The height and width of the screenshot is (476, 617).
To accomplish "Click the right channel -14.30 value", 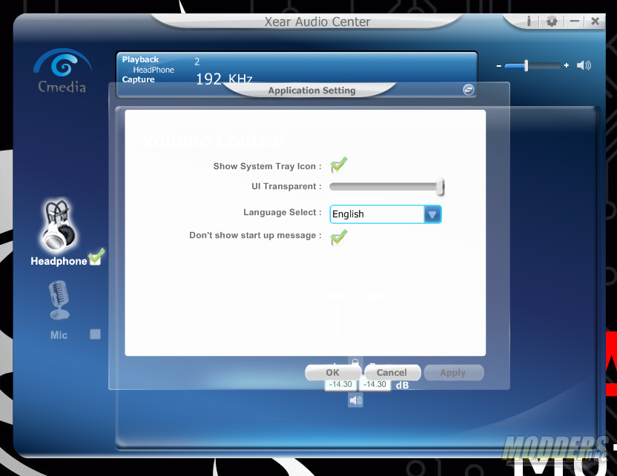I will (x=375, y=384).
